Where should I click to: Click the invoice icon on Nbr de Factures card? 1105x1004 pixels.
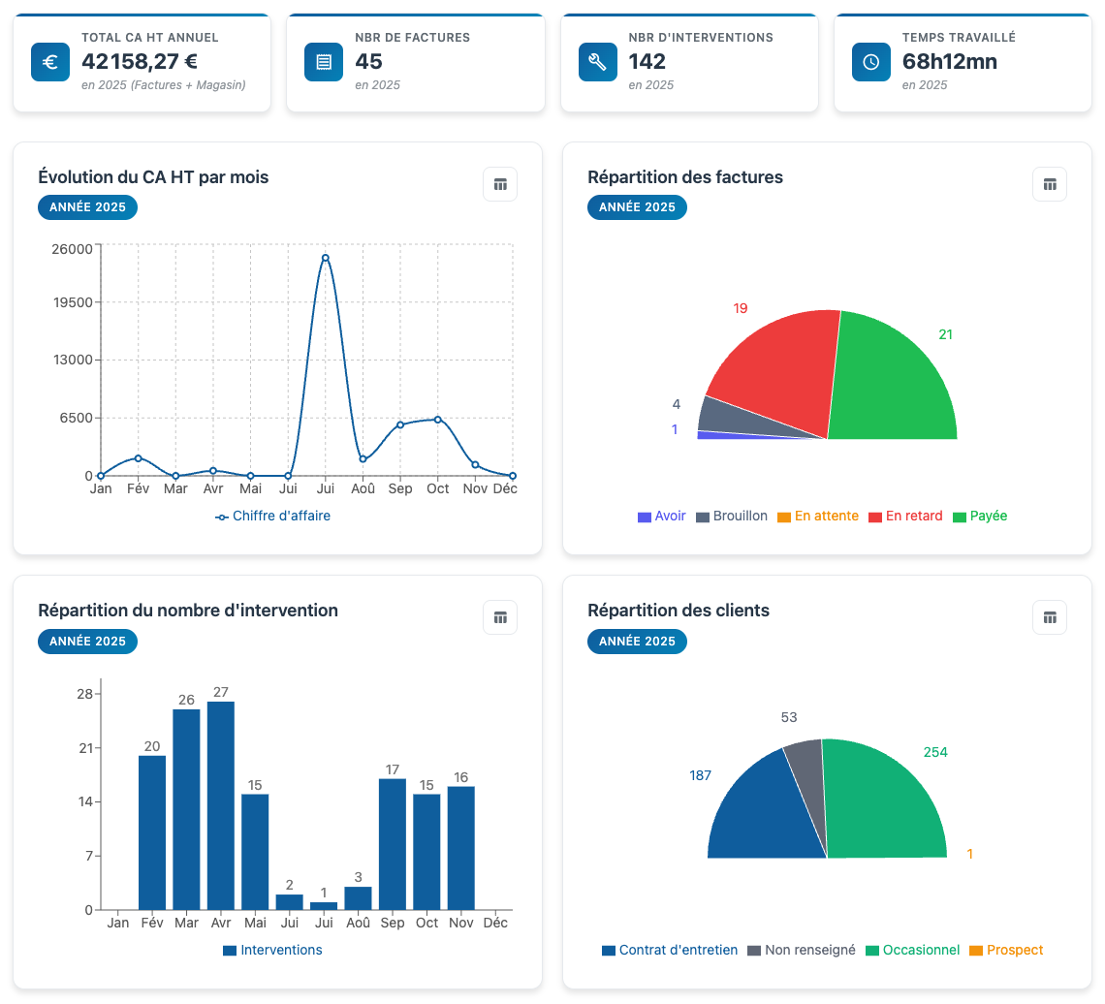(x=323, y=64)
